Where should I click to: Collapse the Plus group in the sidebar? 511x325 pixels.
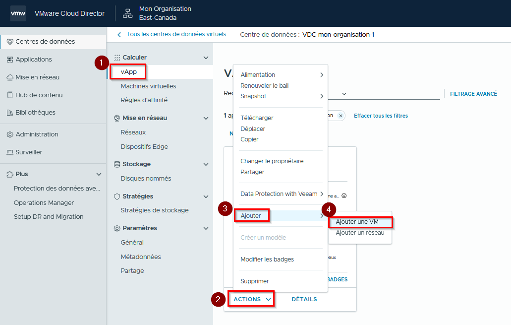[99, 174]
